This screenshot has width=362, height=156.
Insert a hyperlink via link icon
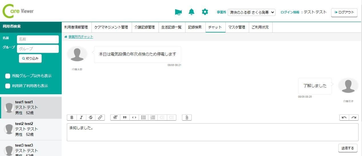click(100, 118)
